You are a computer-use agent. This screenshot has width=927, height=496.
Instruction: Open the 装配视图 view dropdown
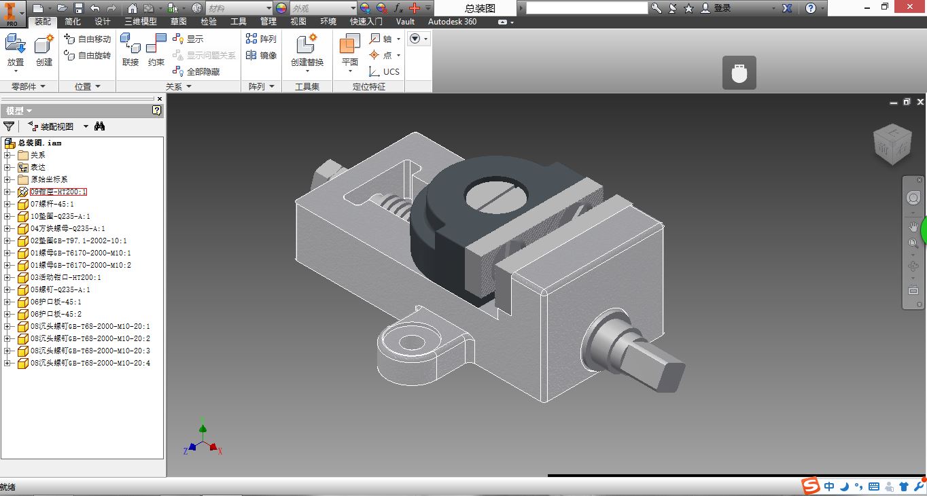(x=86, y=126)
